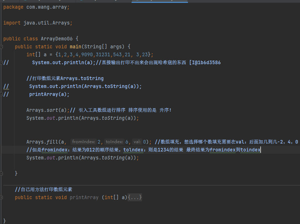Screen dimensions: 300x224
Task: Expand the folded {...} printArray body
Action: coord(135,198)
